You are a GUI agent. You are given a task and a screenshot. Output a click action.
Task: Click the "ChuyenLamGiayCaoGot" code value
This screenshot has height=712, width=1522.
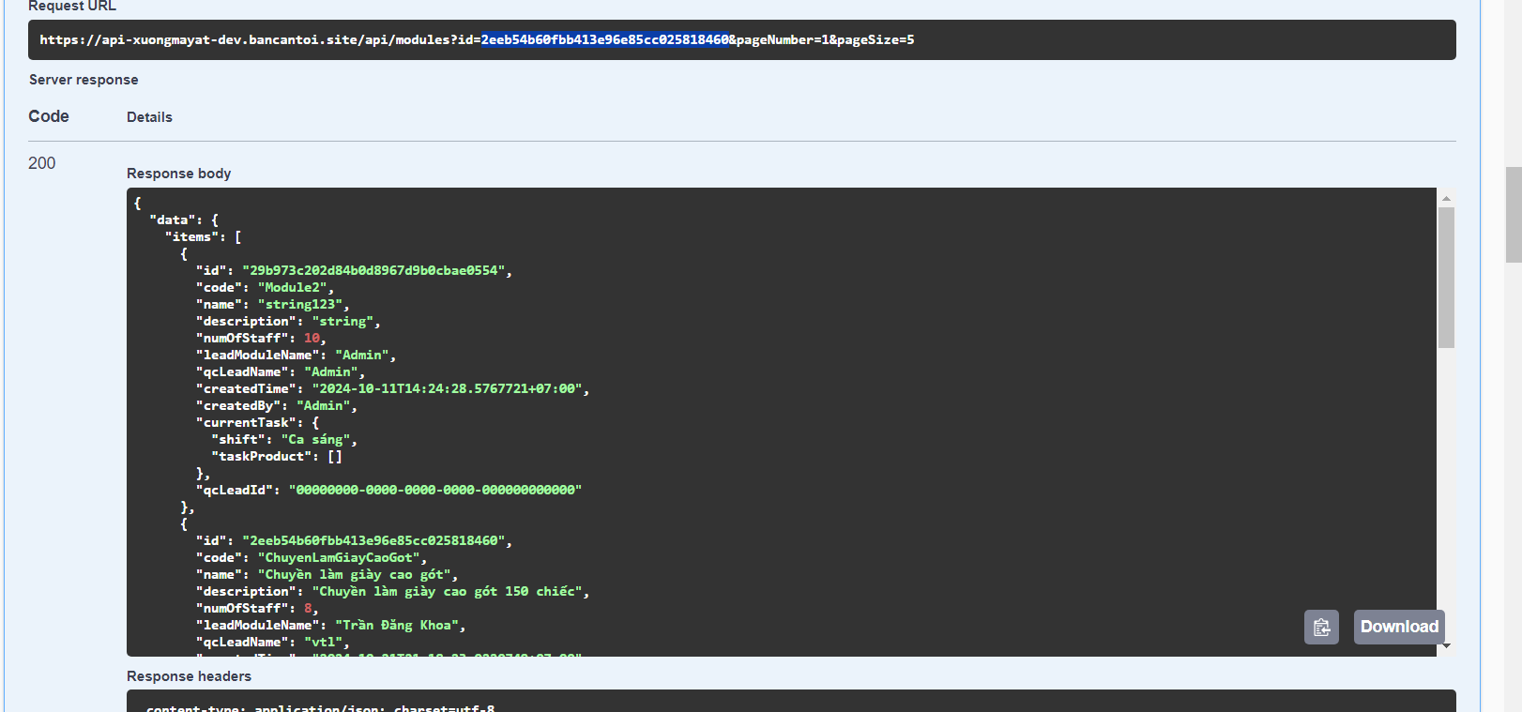[x=341, y=558]
